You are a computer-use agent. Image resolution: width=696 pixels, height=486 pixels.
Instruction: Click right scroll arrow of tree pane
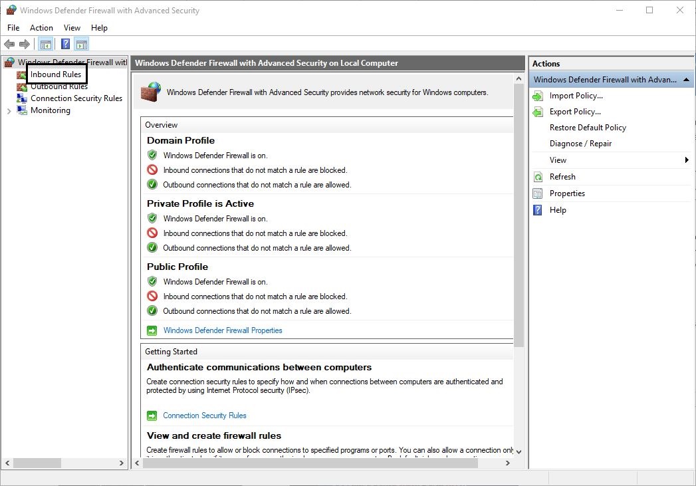(121, 463)
